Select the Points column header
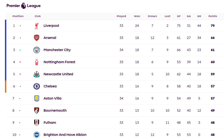 (213, 16)
